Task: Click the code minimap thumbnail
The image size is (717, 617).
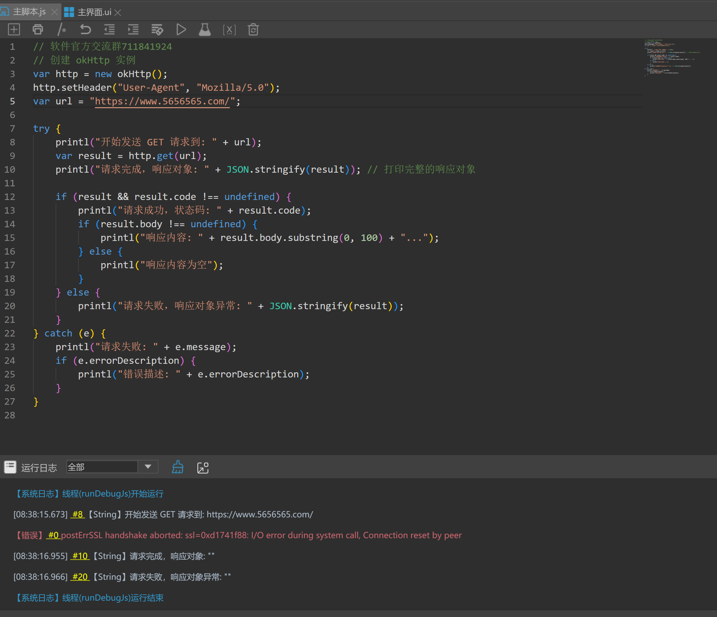Action: tap(672, 57)
